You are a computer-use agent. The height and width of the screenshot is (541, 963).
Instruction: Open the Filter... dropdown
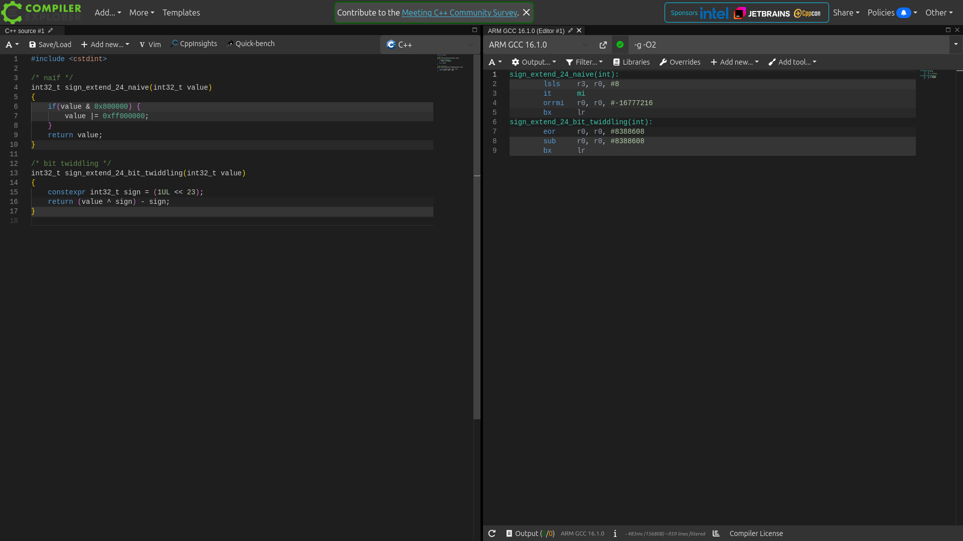584,62
